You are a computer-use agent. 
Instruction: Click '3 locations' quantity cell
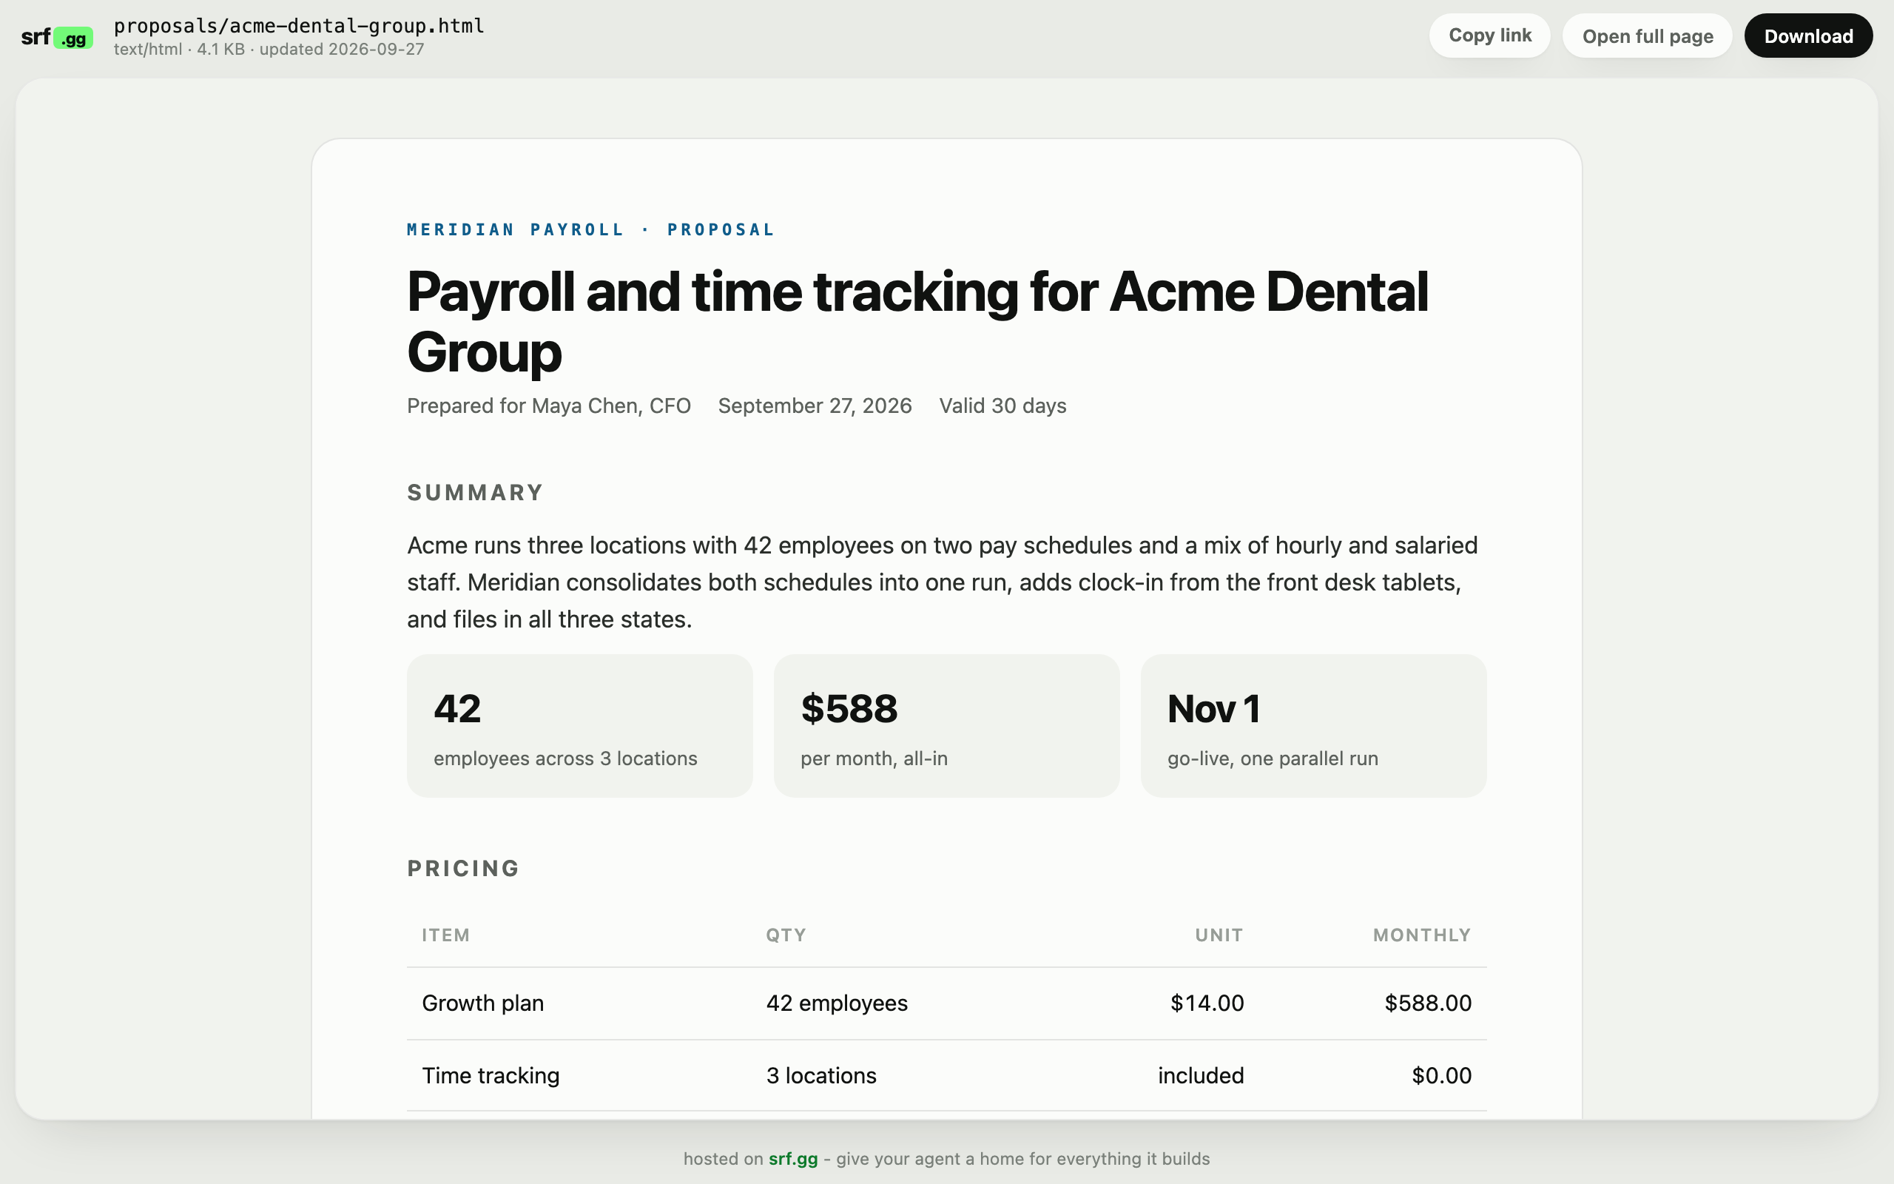(x=821, y=1076)
